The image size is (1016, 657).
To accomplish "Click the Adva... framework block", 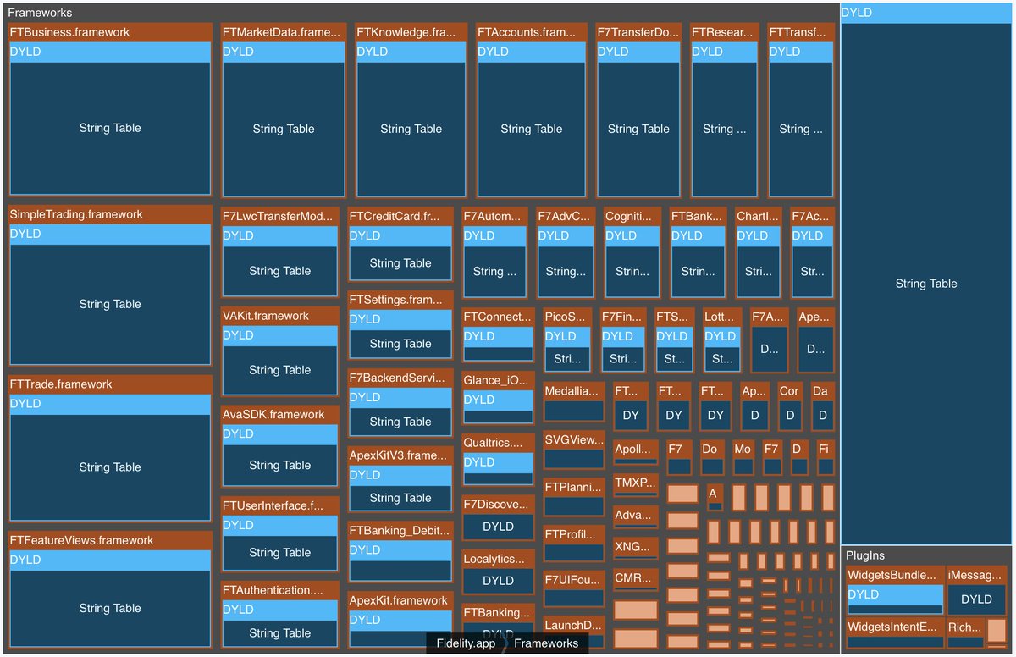I will pyautogui.click(x=636, y=517).
